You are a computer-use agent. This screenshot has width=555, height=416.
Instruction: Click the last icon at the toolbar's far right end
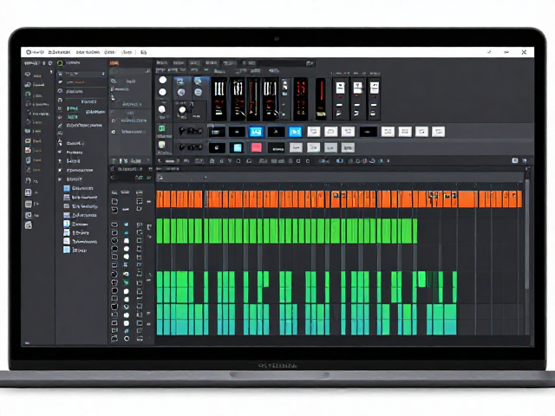point(524,160)
